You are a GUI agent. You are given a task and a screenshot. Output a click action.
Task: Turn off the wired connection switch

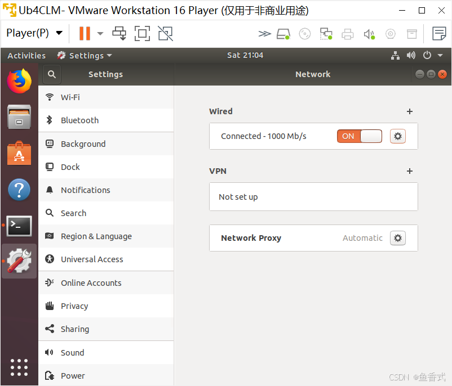(x=360, y=136)
